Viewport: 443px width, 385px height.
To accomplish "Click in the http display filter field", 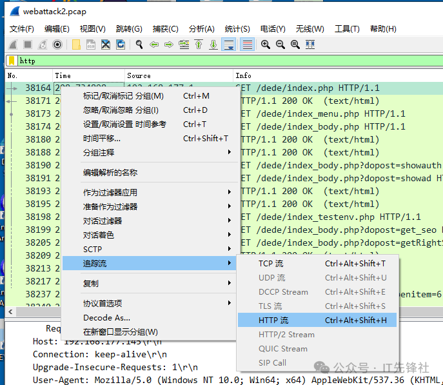I will (226, 61).
